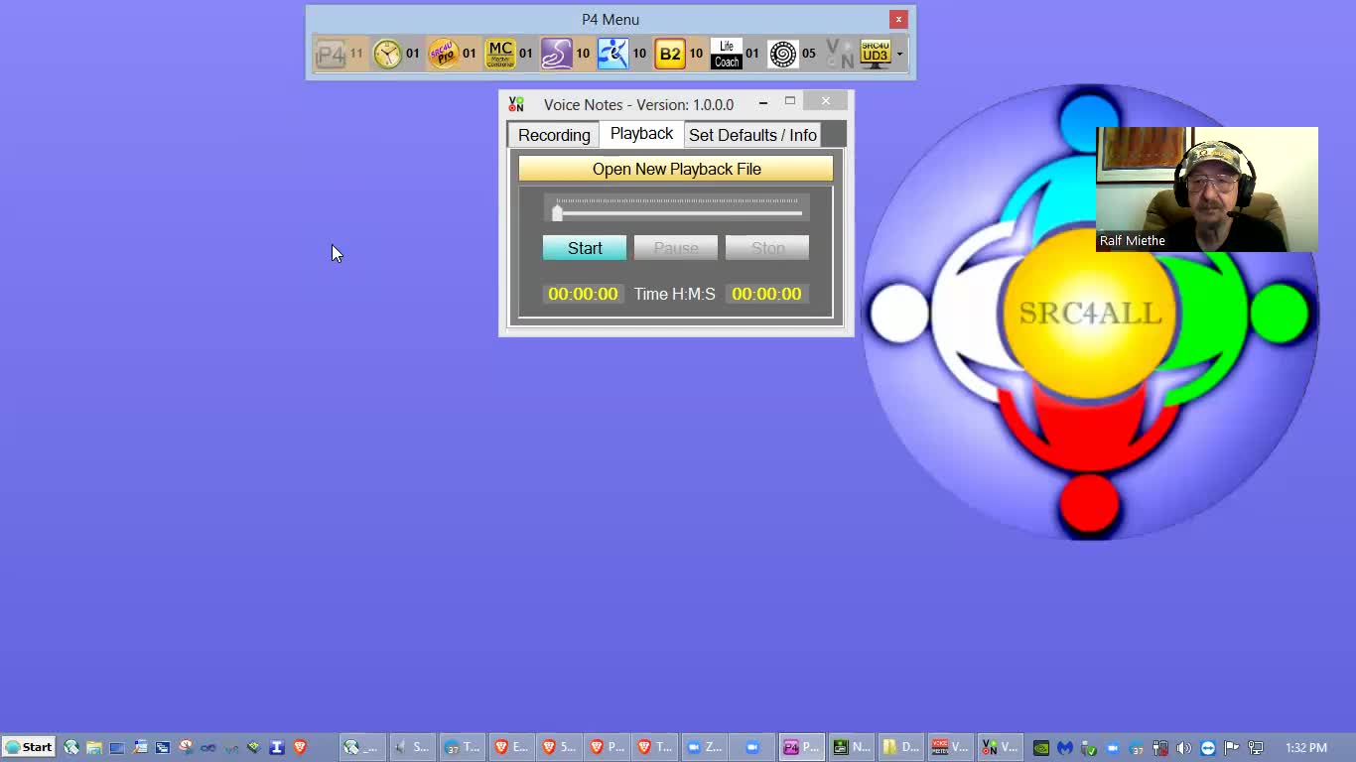Image resolution: width=1356 pixels, height=762 pixels.
Task: Minimize the Voice Notes window
Action: 762,102
